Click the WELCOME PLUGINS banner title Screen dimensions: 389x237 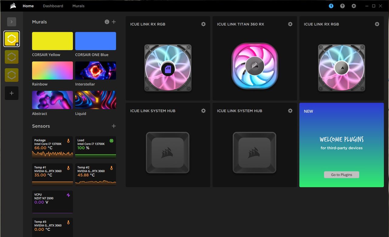pos(342,139)
